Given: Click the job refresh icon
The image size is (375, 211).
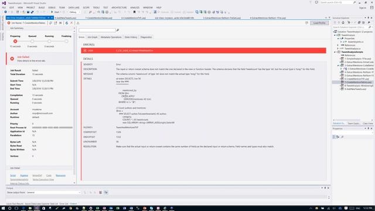Looking at the screenshot, I should [66, 23].
